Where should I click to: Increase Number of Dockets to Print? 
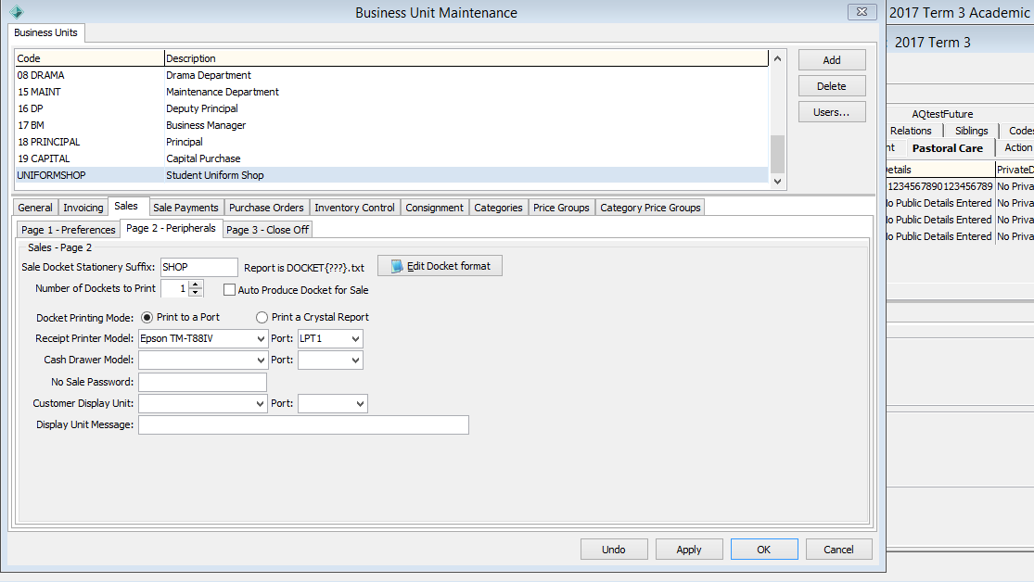[196, 285]
